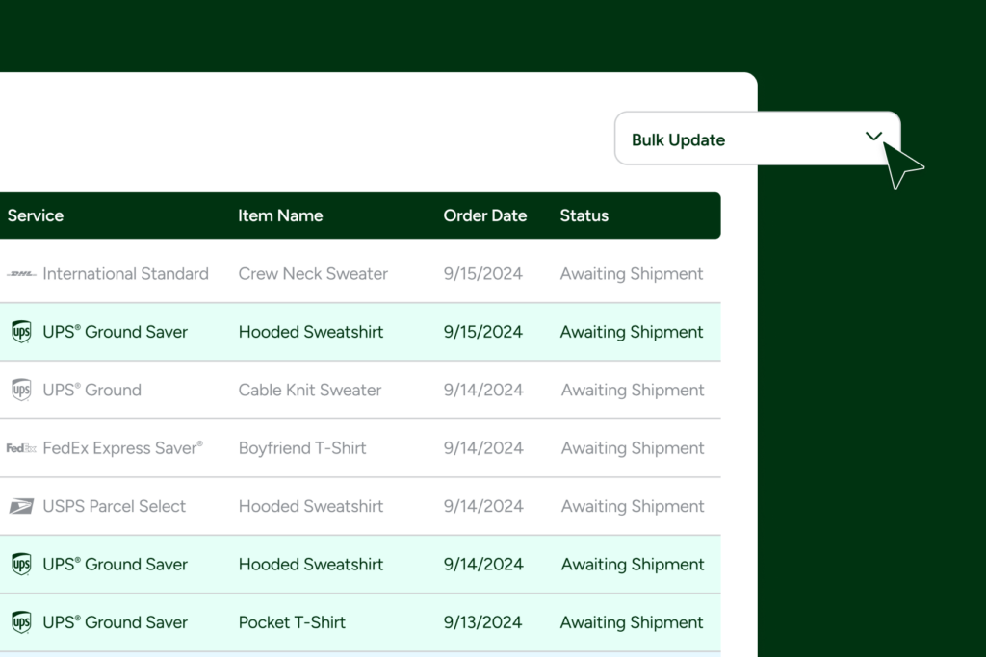Click the International Standard service text
The image size is (986, 657).
pyautogui.click(x=125, y=274)
